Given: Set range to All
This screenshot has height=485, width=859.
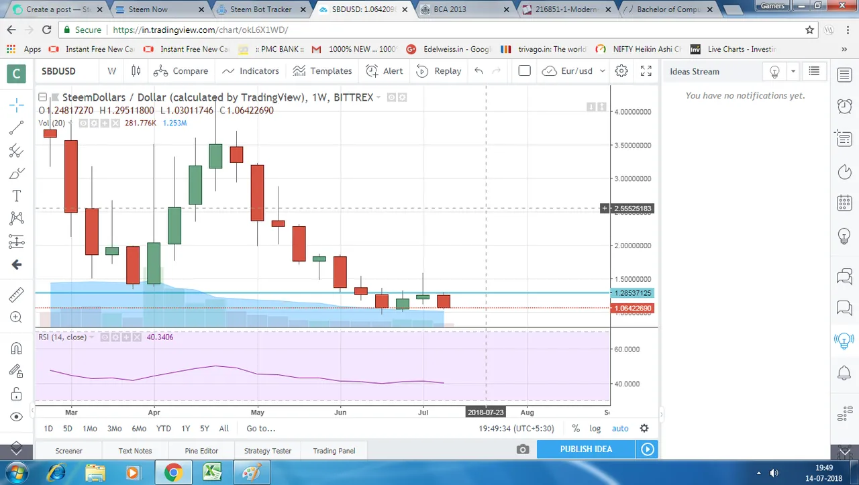Looking at the screenshot, I should click(224, 429).
